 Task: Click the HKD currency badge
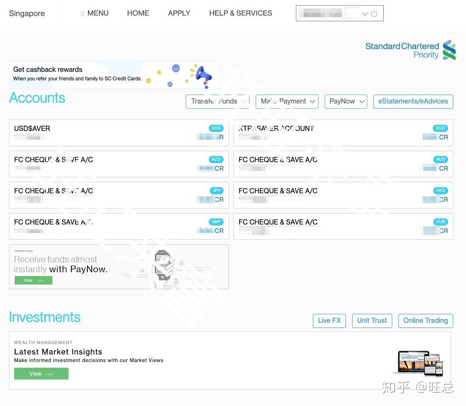coord(440,190)
